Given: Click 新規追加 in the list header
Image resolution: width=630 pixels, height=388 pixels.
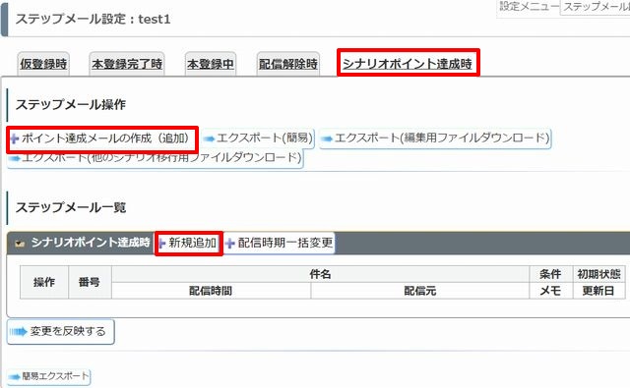Looking at the screenshot, I should point(189,243).
